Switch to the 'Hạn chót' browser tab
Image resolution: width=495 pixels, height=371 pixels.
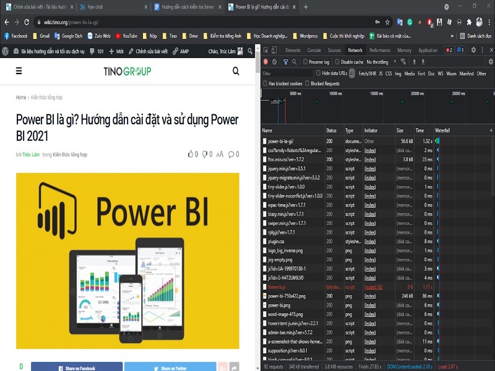[x=114, y=7]
